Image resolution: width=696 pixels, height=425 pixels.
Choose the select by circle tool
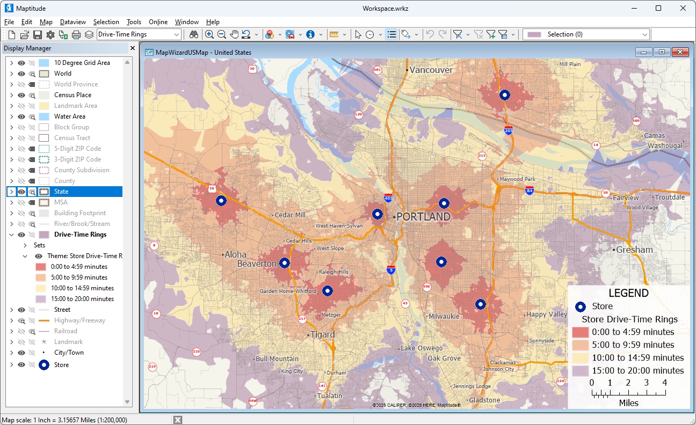370,34
